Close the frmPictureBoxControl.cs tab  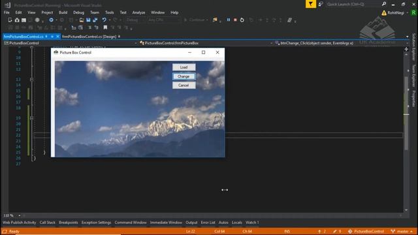pyautogui.click(x=57, y=37)
